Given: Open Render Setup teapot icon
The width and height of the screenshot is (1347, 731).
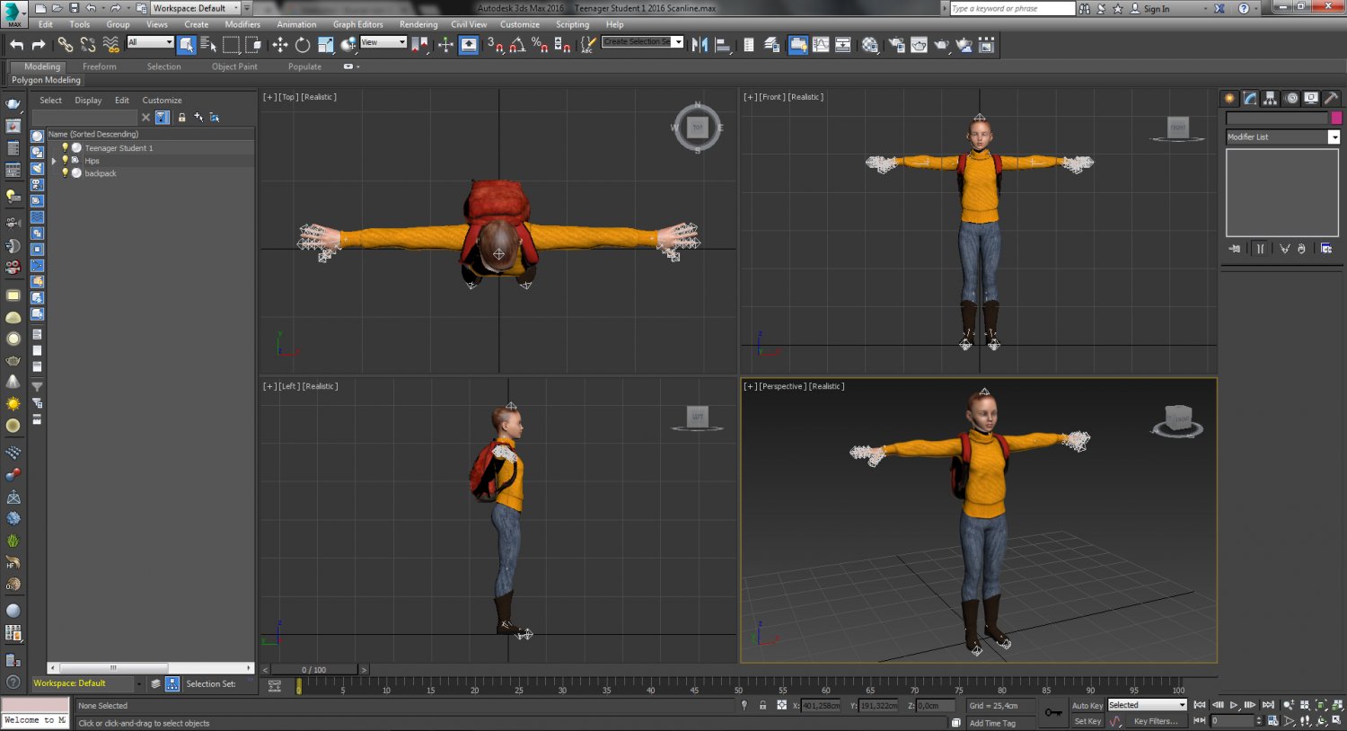Looking at the screenshot, I should (x=896, y=44).
